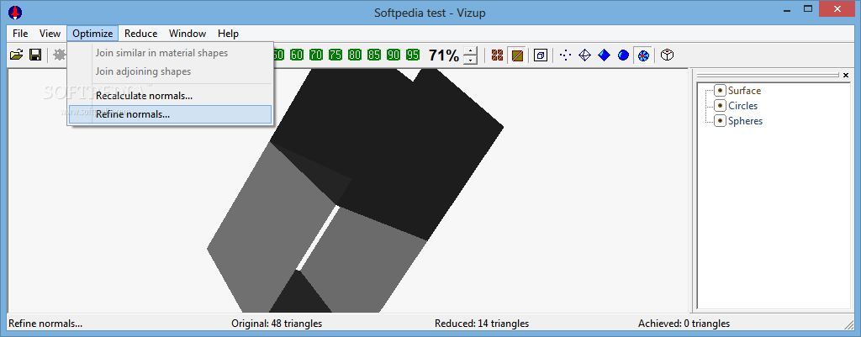Viewport: 861px width, 337px height.
Task: Select the 80 percent reduction preset
Action: (355, 55)
